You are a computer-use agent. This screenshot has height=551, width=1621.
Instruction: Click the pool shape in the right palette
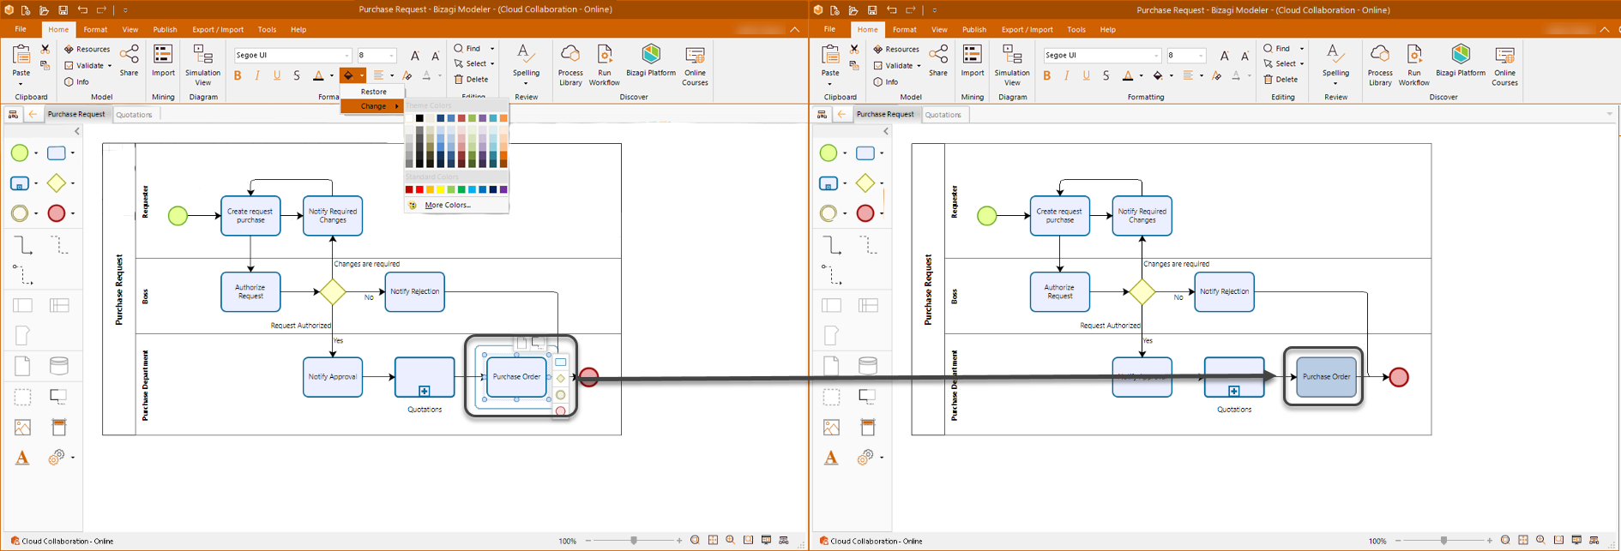(831, 305)
